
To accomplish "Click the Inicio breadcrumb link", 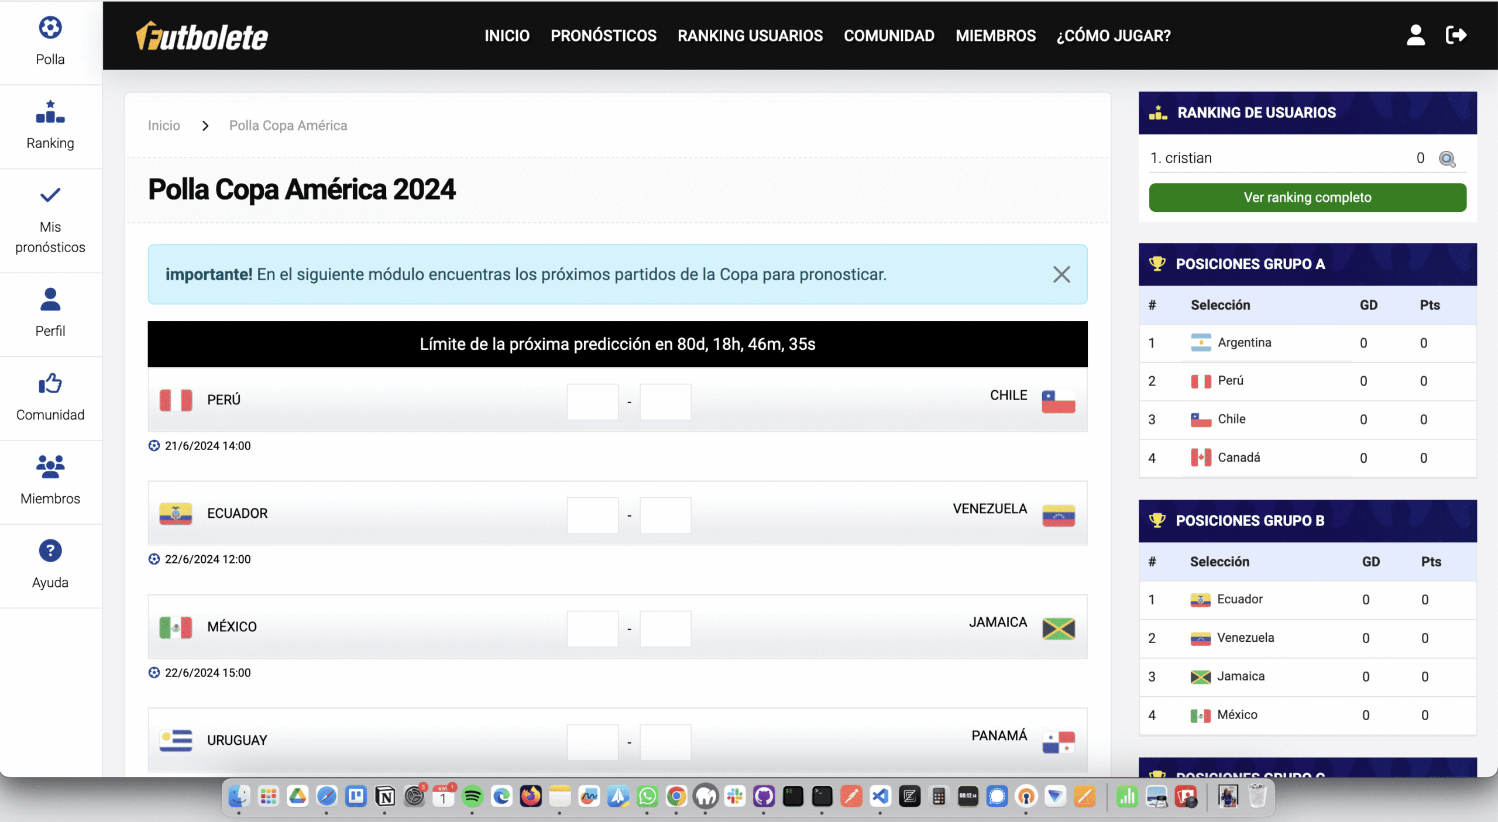I will coord(164,125).
